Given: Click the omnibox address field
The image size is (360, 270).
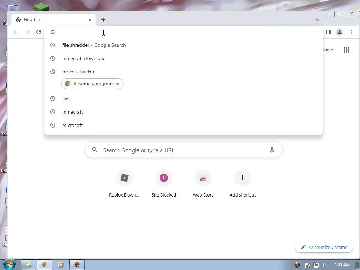Looking at the screenshot, I should coord(184,32).
